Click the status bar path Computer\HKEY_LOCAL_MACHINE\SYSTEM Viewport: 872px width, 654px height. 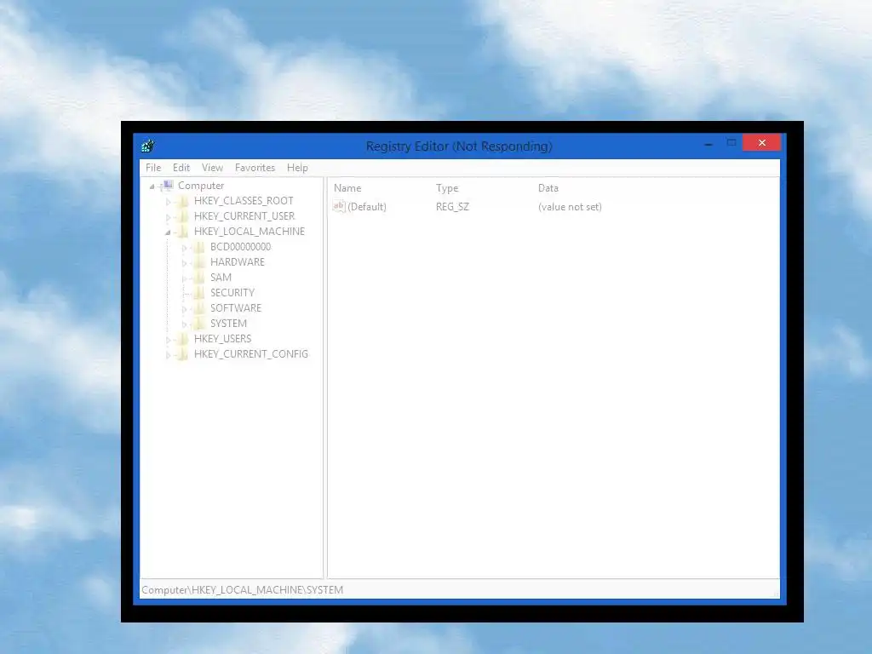pos(243,589)
